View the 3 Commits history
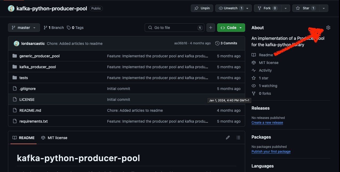This screenshot has height=172, width=340. click(226, 43)
